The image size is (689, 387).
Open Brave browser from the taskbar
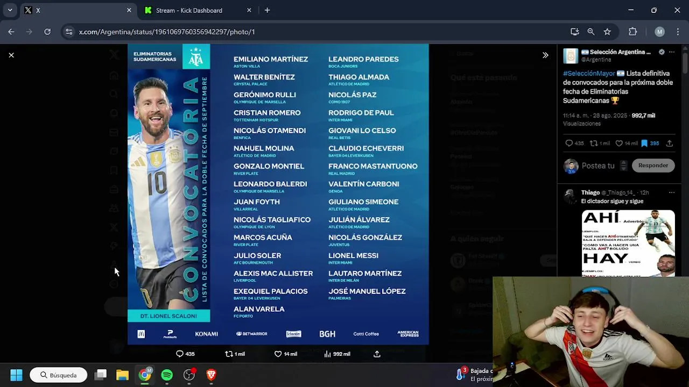click(211, 375)
